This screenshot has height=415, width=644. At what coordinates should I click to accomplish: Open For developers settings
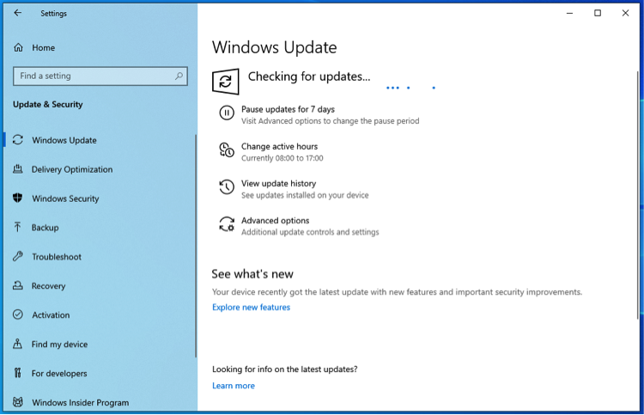tap(59, 374)
